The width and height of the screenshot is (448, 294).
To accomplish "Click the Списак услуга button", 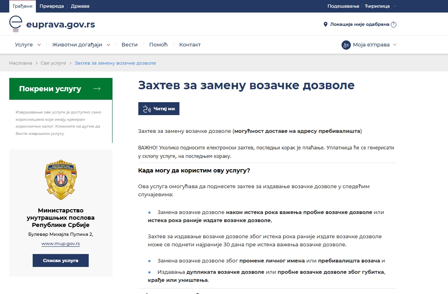I will coord(60,260).
